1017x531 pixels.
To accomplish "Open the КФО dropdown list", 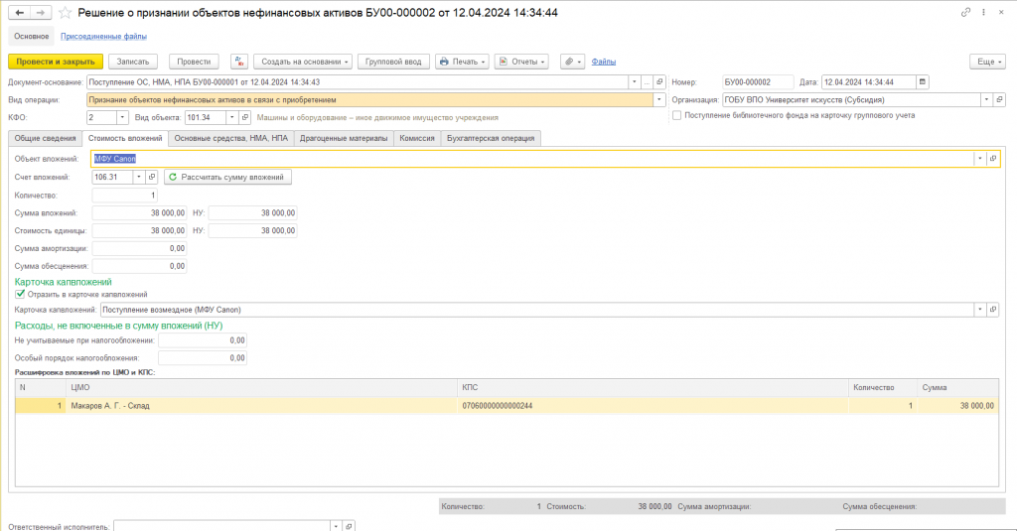I will click(122, 117).
